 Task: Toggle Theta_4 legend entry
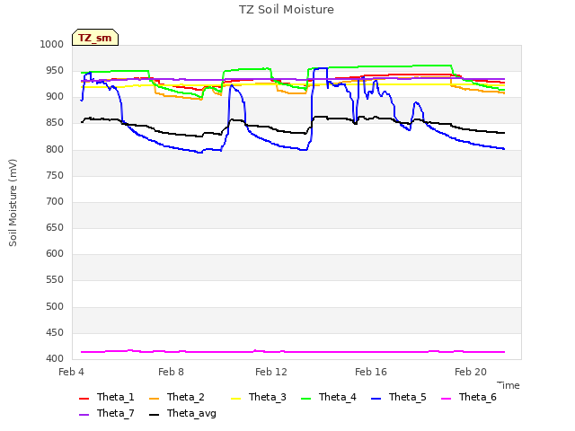click(329, 397)
